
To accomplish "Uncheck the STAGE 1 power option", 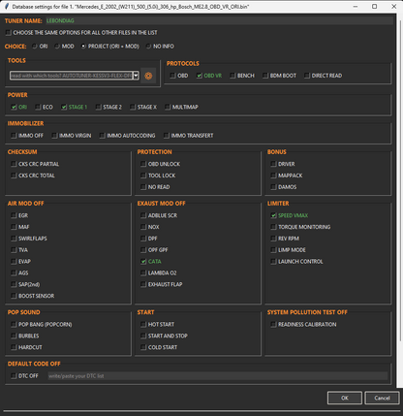I will pos(64,107).
